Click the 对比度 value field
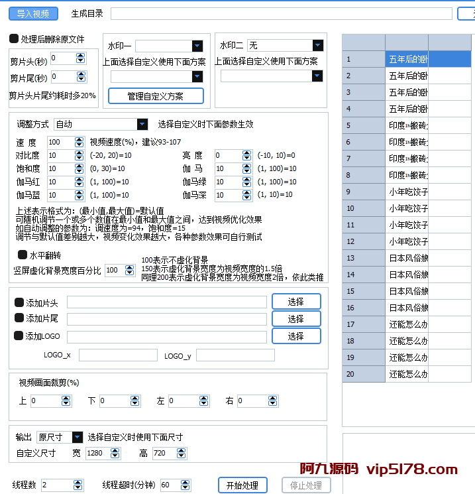 [61, 155]
